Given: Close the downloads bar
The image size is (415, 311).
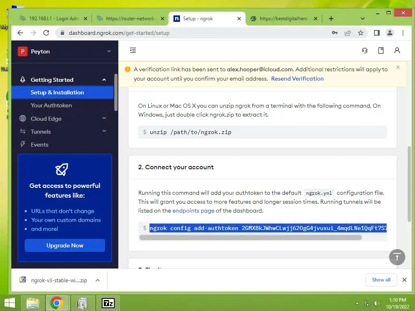Looking at the screenshot, I should click(404, 280).
